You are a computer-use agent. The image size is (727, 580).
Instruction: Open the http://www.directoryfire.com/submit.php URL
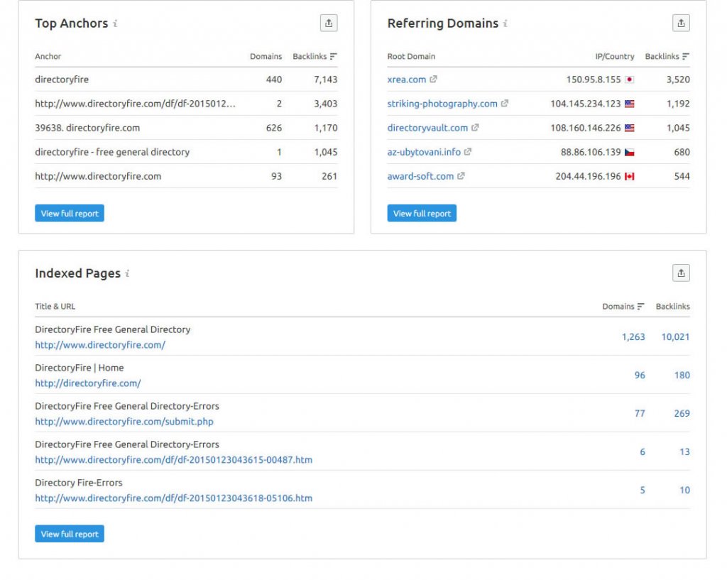click(124, 422)
